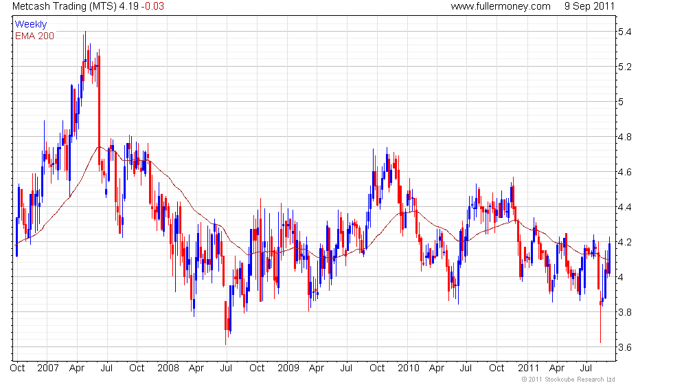Screen dimensions: 673x385
Task: Click the -0.03 price change value
Action: [152, 6]
